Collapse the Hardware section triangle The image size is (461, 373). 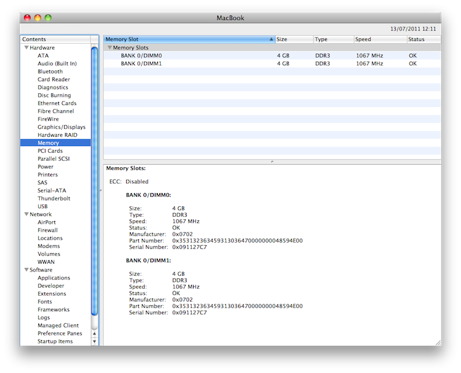coord(27,47)
